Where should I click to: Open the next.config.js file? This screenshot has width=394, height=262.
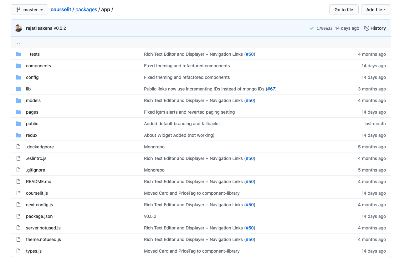tap(39, 205)
